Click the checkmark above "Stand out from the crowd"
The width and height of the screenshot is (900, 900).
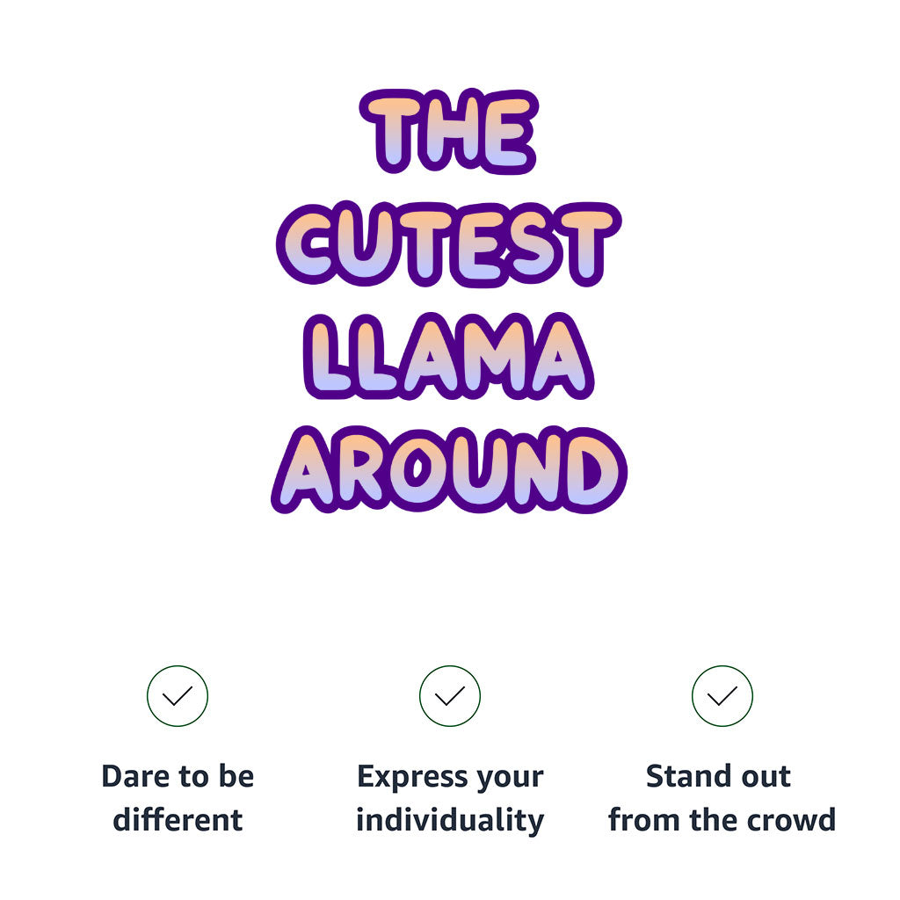coord(722,696)
